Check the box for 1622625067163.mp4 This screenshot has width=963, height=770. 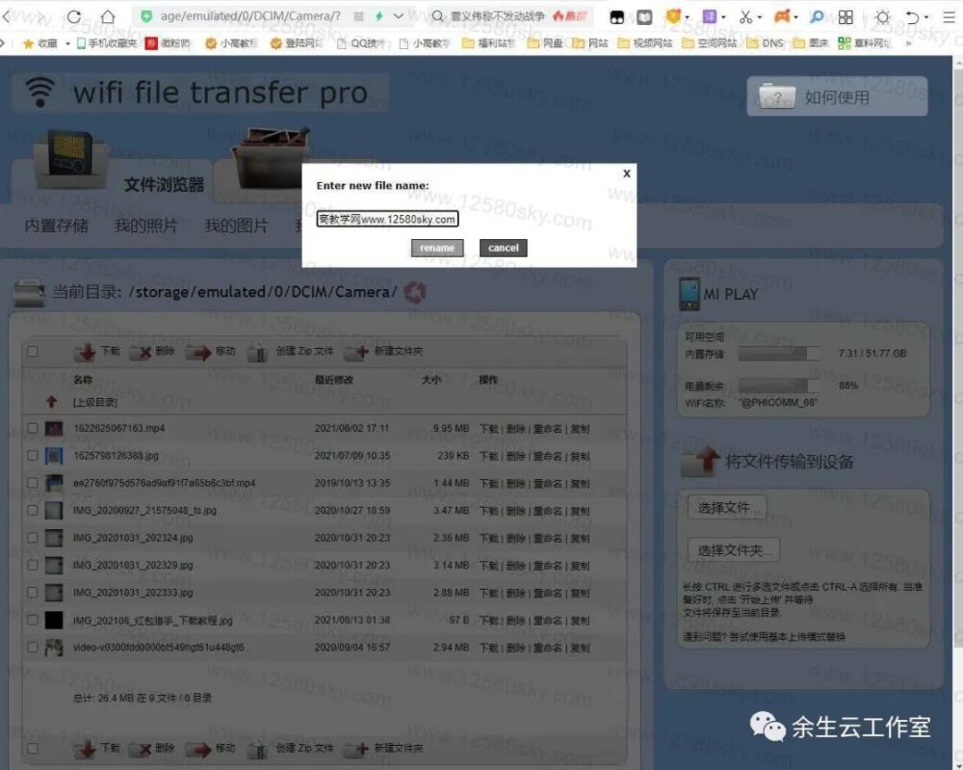click(33, 428)
